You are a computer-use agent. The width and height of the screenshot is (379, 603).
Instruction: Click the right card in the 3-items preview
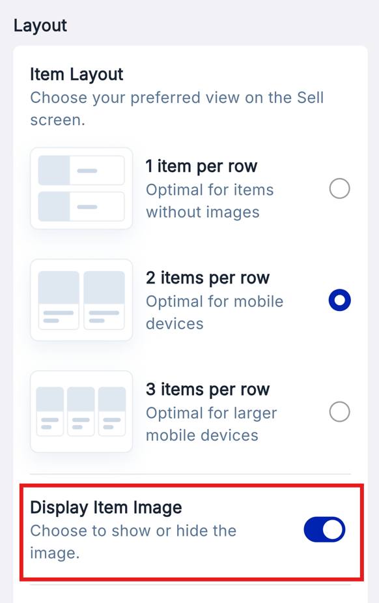click(112, 411)
